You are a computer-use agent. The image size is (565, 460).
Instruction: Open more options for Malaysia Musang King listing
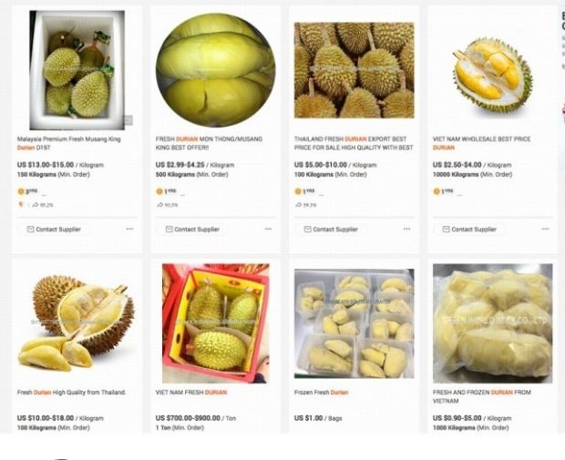point(129,230)
